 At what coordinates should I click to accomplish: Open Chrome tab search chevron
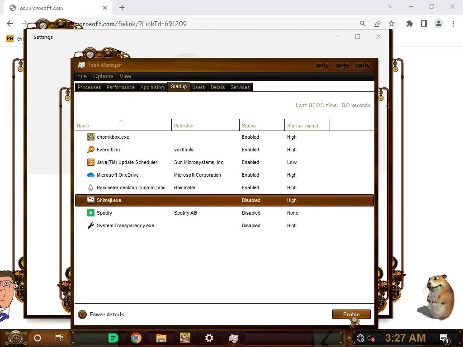point(390,6)
